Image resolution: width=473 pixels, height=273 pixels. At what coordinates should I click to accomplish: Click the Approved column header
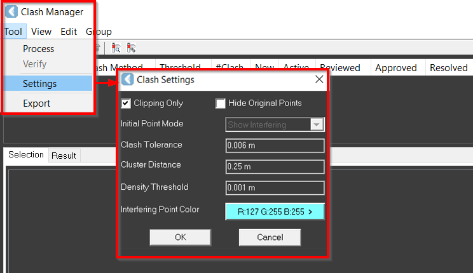[395, 68]
